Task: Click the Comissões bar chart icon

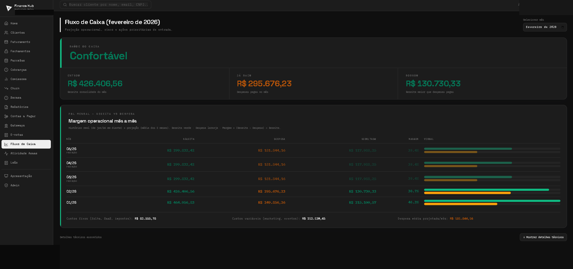Action: pyautogui.click(x=6, y=79)
